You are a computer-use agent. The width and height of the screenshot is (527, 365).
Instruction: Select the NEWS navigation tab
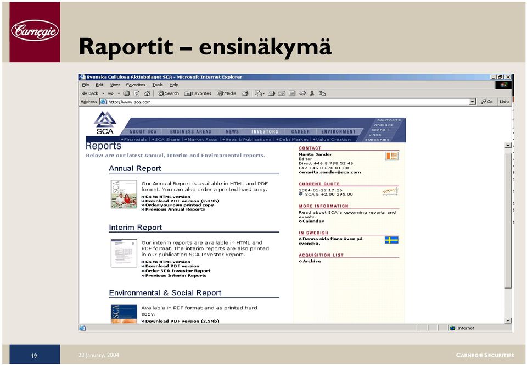232,131
